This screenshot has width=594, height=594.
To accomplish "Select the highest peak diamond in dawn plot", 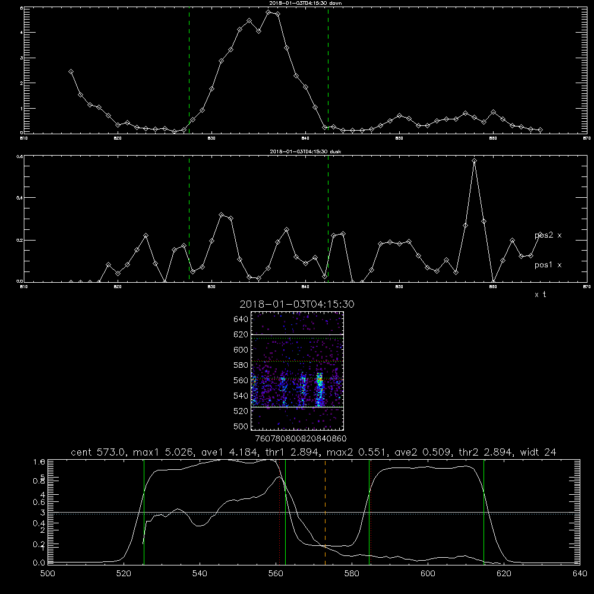I will pos(268,12).
